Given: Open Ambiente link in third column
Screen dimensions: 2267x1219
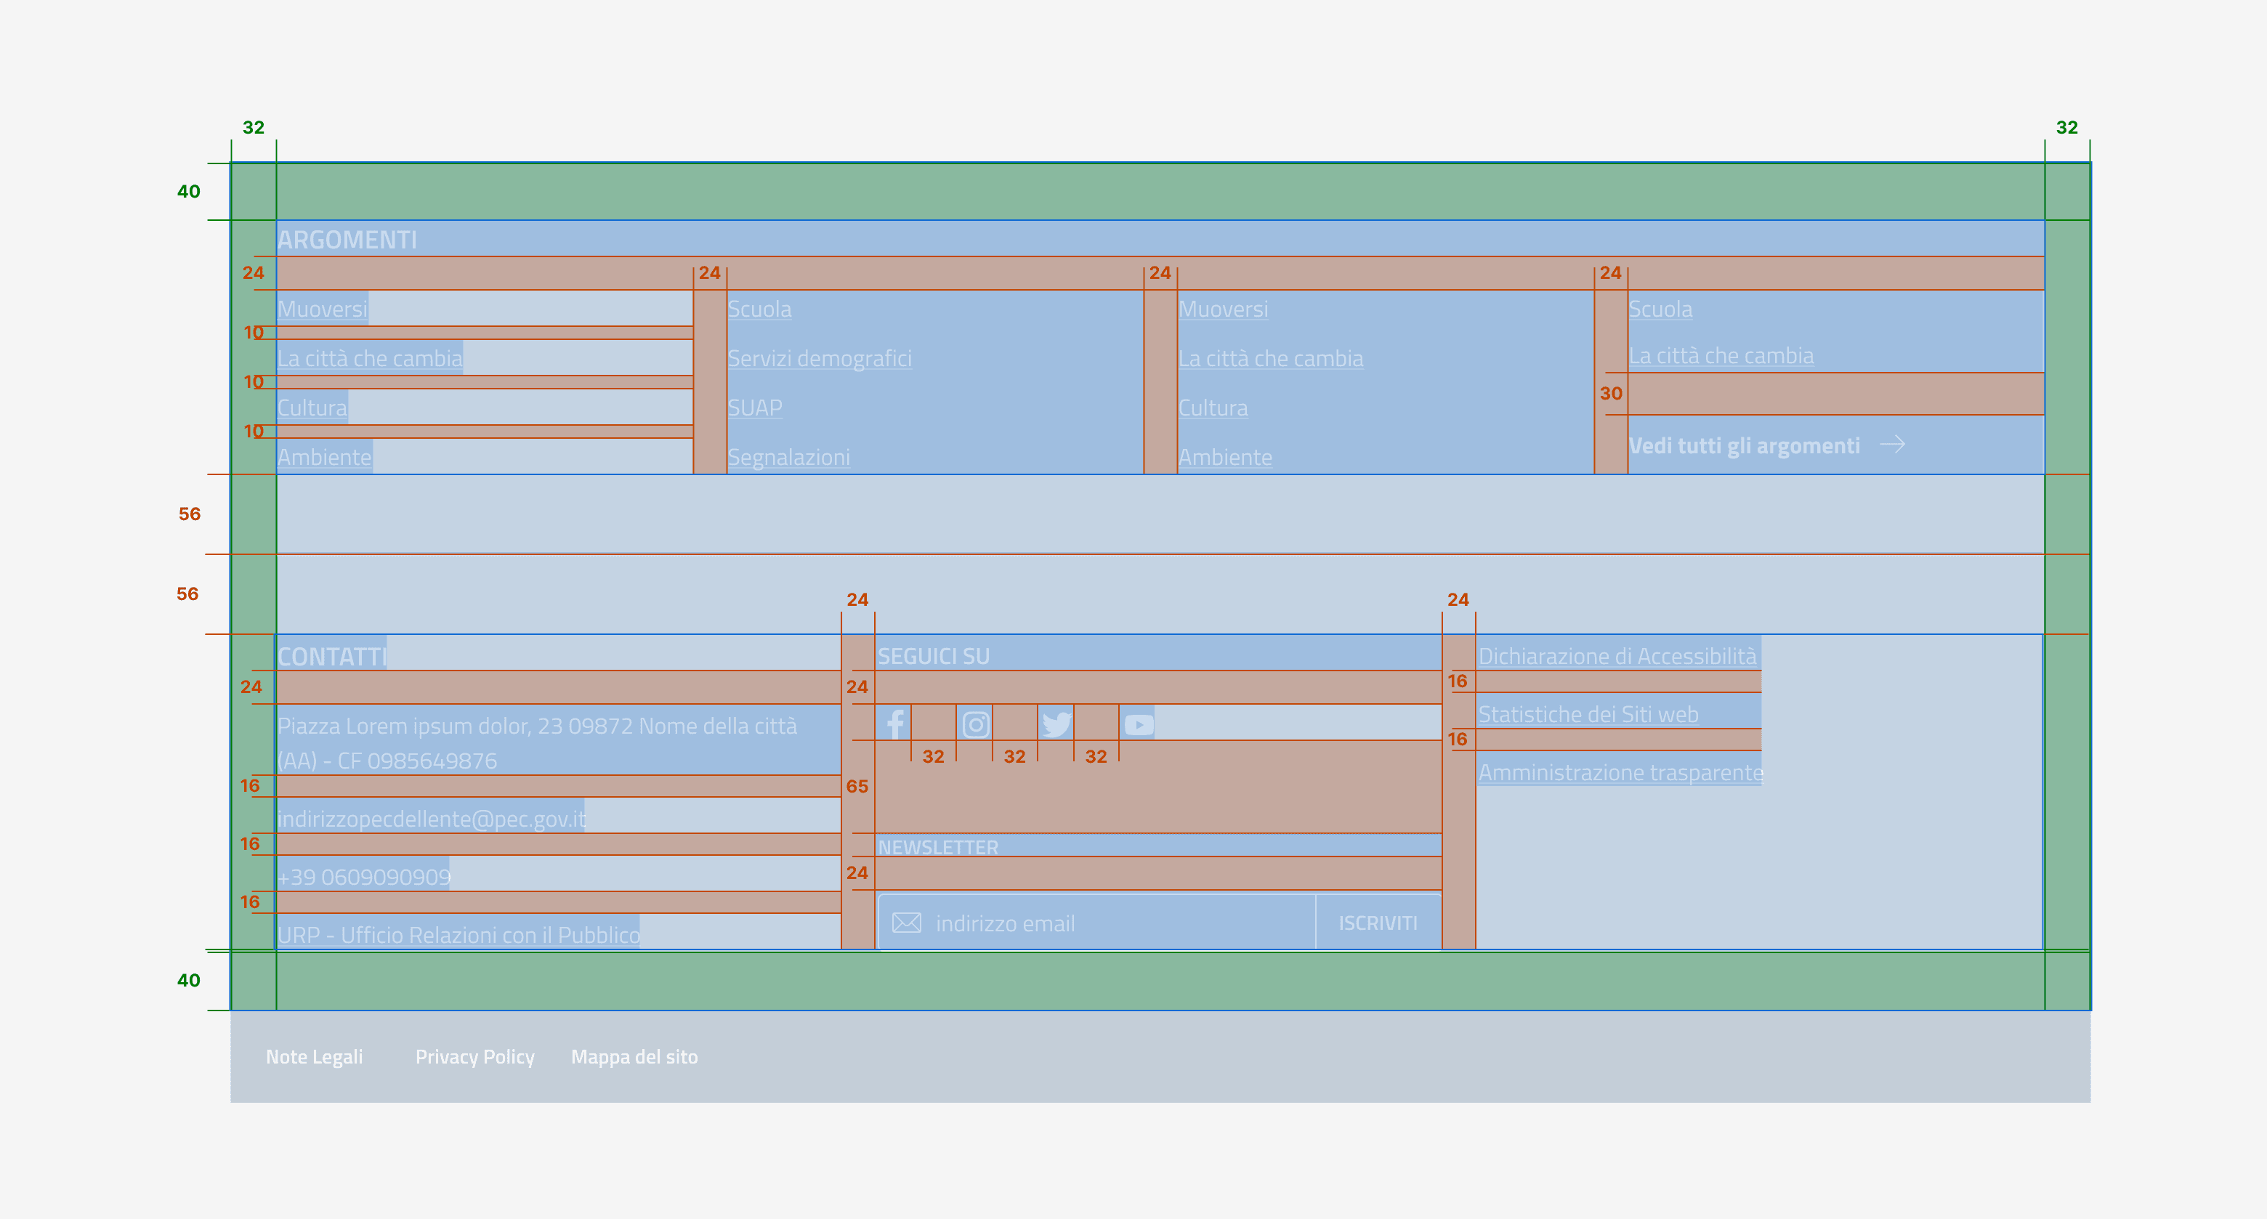Looking at the screenshot, I should [x=1225, y=457].
